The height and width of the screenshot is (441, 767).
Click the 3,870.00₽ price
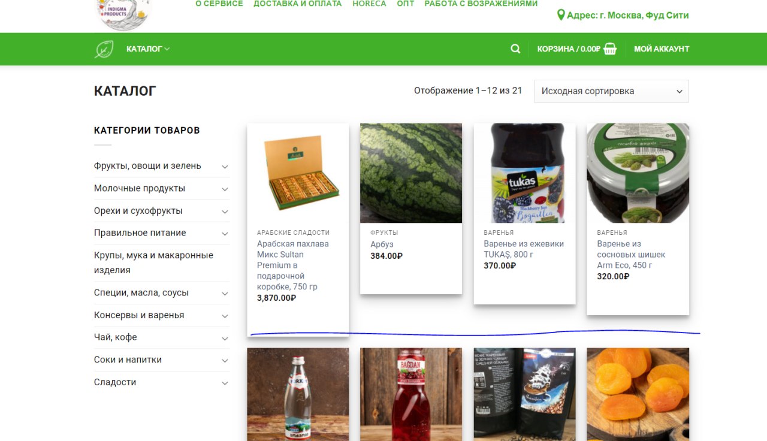pos(277,298)
